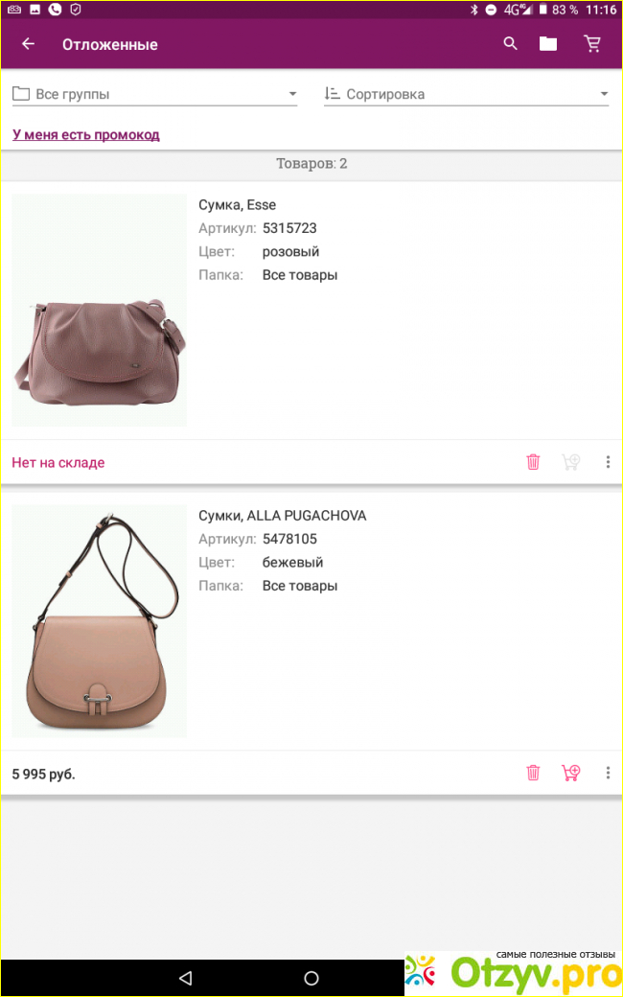Tap Android home circle button
The height and width of the screenshot is (997, 623).
click(x=311, y=977)
